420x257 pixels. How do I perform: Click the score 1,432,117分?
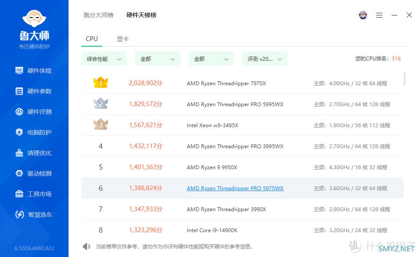[x=146, y=146]
